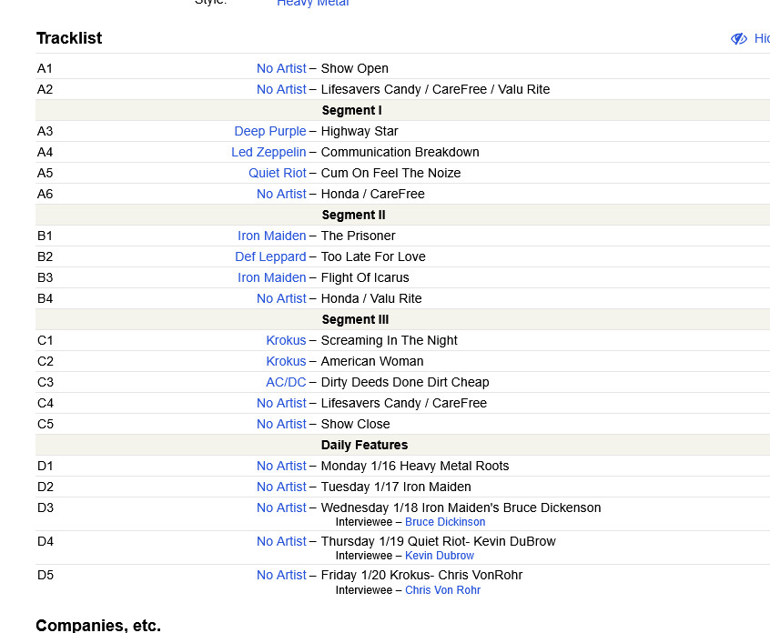The image size is (770, 633).
Task: Open Bruce Dickinson interviewee link
Action: pyautogui.click(x=445, y=522)
